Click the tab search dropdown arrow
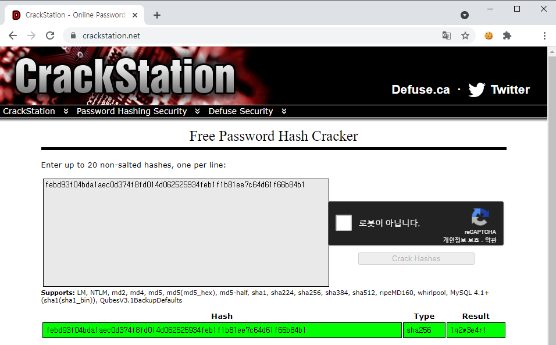 [x=465, y=15]
